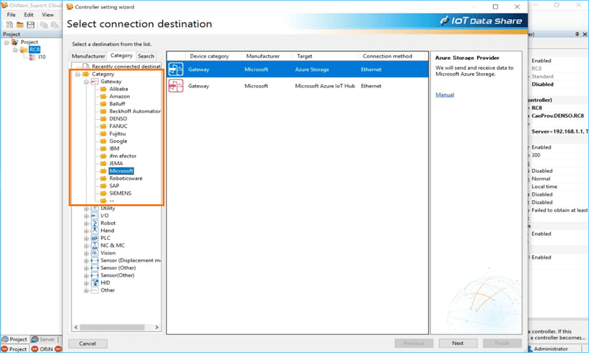589x353 pixels.
Task: Collapse the Category root node
Action: (77, 74)
